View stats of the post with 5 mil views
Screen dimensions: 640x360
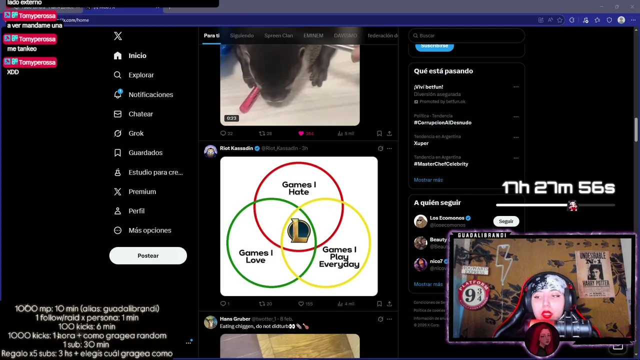pyautogui.click(x=346, y=133)
